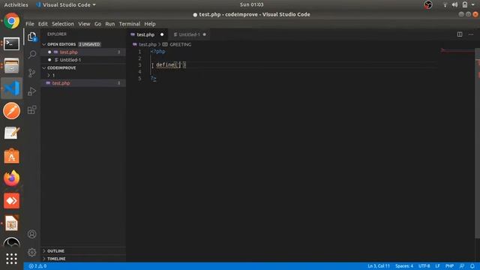Open the Visual Studio Code app menu dropdown
Image resolution: width=480 pixels, height=270 pixels.
[x=66, y=5]
